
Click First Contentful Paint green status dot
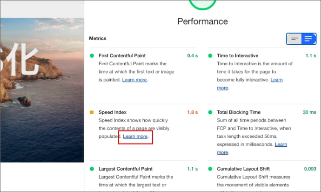[92, 56]
